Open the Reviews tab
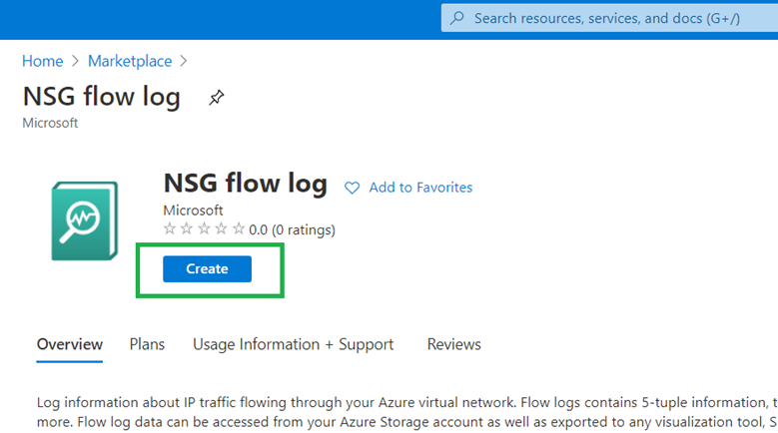Image resolution: width=778 pixels, height=433 pixels. [x=454, y=344]
